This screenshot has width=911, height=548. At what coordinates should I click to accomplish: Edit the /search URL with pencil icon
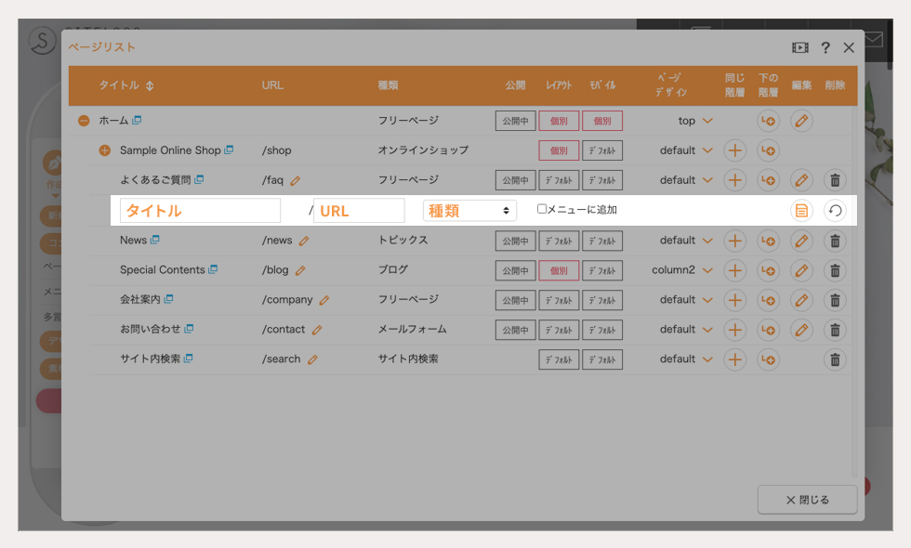click(312, 359)
